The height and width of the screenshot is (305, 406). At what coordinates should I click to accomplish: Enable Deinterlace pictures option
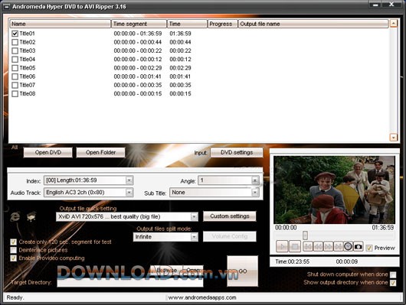click(x=13, y=250)
